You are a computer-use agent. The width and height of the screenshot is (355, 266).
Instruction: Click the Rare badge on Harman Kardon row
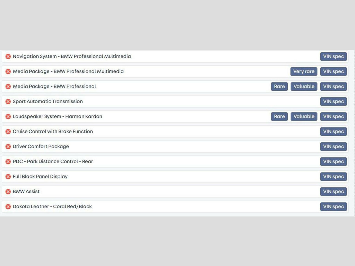(279, 116)
